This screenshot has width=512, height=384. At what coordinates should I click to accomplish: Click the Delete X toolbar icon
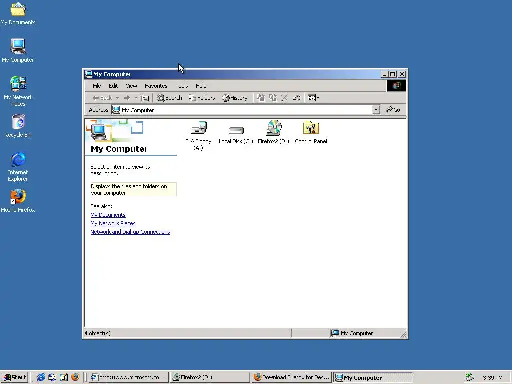point(284,98)
